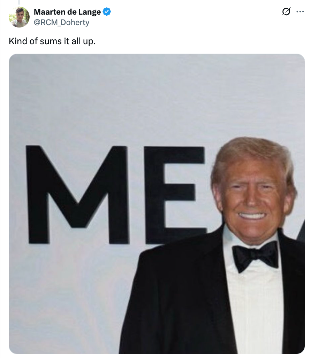Viewport: 311px width, 358px height.
Task: Open the @RCM_Doherty handle link
Action: point(61,23)
